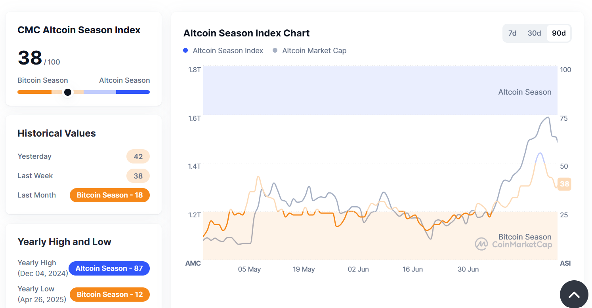Switch chart range to 7d
The image size is (592, 308).
click(x=512, y=33)
